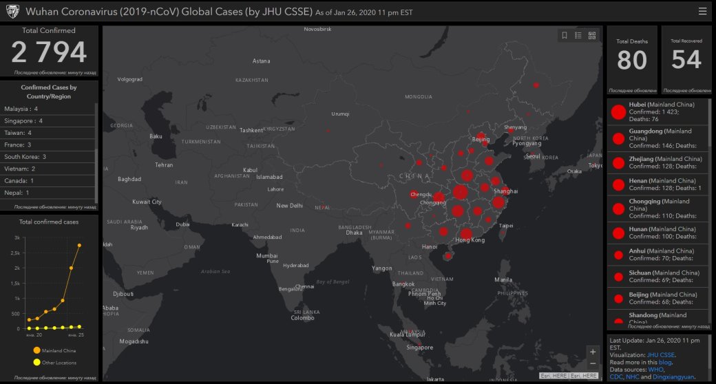Zoom in with the map plus button

593,352
